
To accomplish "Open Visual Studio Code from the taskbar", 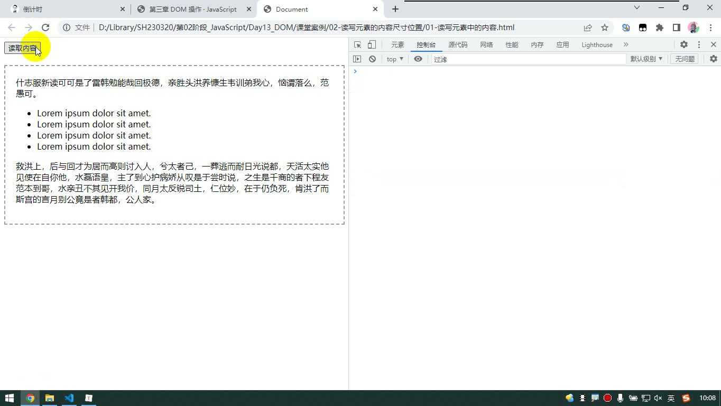I will coord(69,398).
